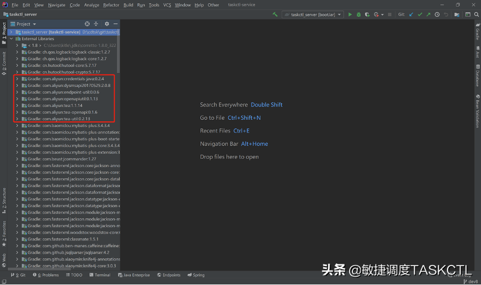Push commits with green up-right arrow

[x=428, y=14]
